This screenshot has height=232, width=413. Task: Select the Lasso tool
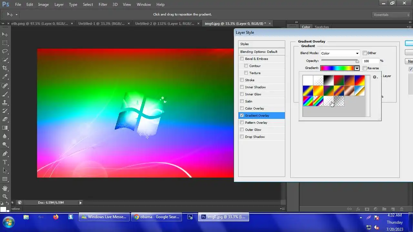click(5, 51)
